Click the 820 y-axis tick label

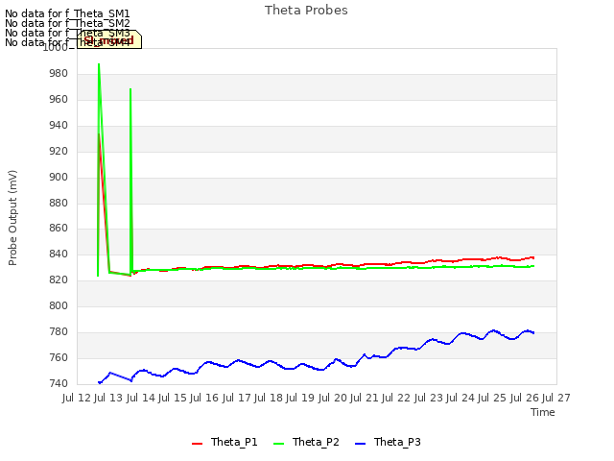click(x=59, y=279)
